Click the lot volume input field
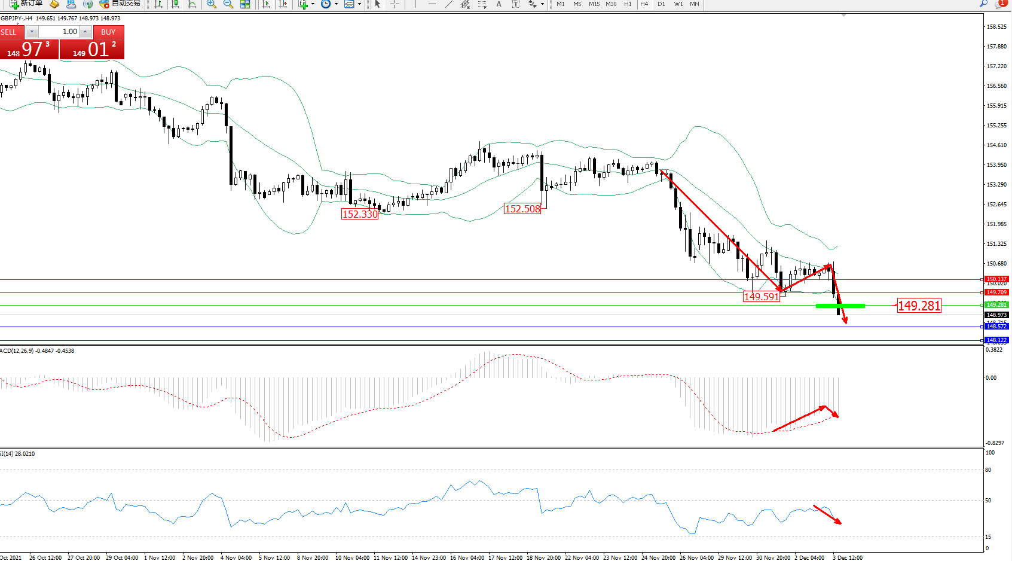Viewport: 1012px width, 561px height. (x=60, y=32)
